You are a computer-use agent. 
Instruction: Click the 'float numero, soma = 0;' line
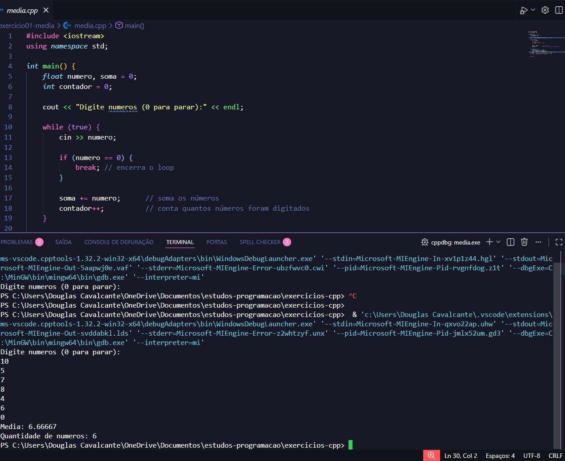pyautogui.click(x=89, y=76)
